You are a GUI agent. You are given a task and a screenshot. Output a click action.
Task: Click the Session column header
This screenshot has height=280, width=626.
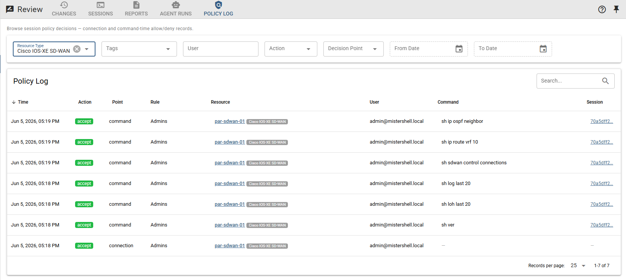coord(594,102)
